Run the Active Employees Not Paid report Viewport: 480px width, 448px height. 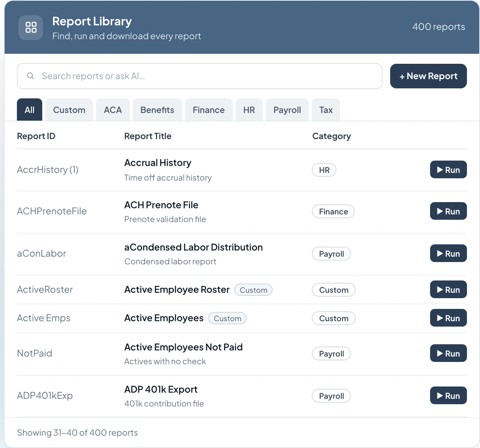(449, 353)
